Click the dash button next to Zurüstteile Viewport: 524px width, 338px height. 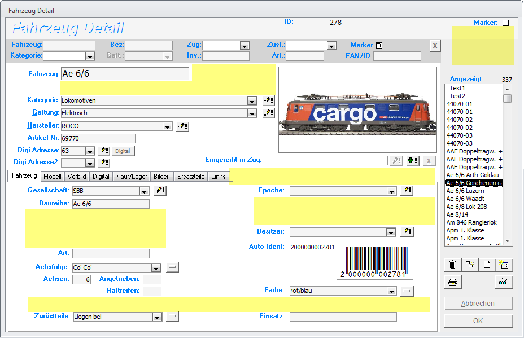pos(172,317)
